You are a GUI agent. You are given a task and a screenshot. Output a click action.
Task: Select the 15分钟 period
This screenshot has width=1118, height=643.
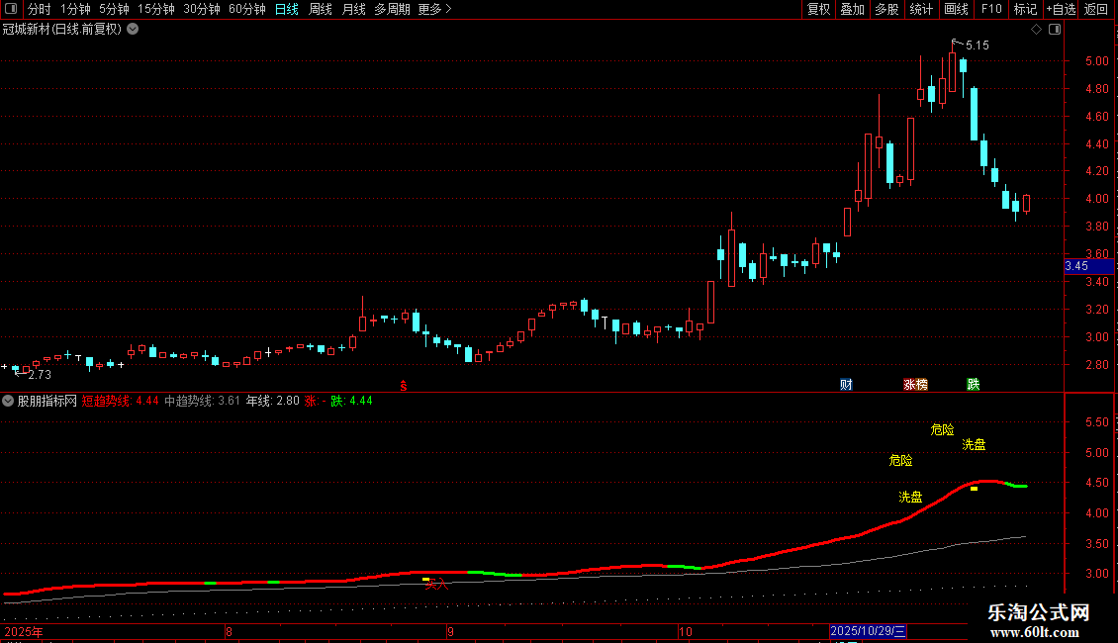(x=155, y=9)
